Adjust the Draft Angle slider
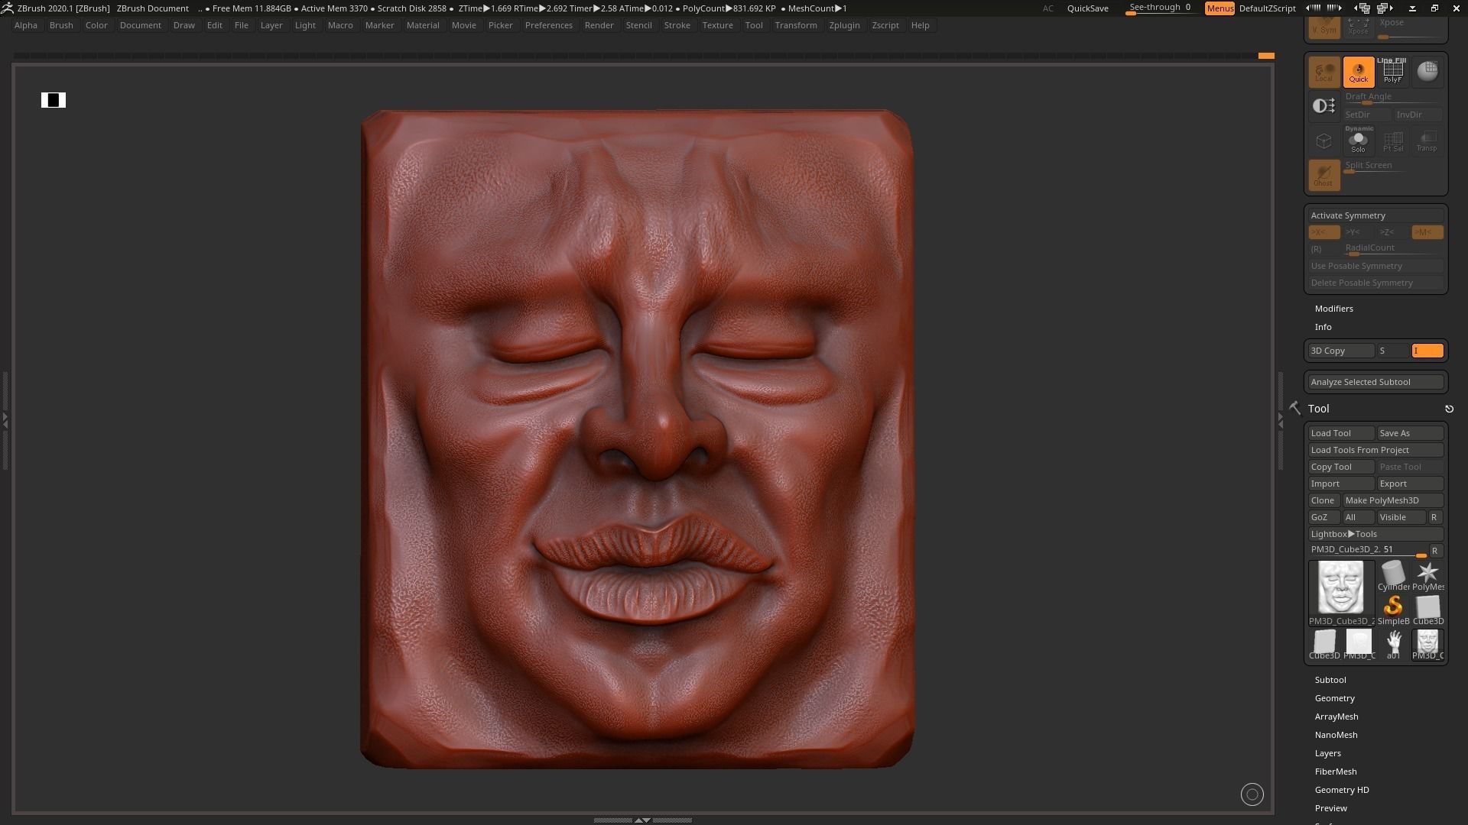This screenshot has width=1468, height=825. [x=1392, y=98]
